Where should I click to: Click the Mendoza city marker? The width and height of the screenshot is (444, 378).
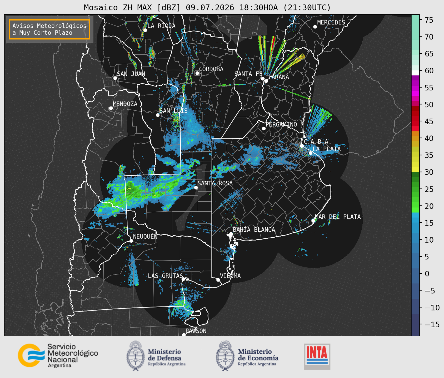coord(111,108)
